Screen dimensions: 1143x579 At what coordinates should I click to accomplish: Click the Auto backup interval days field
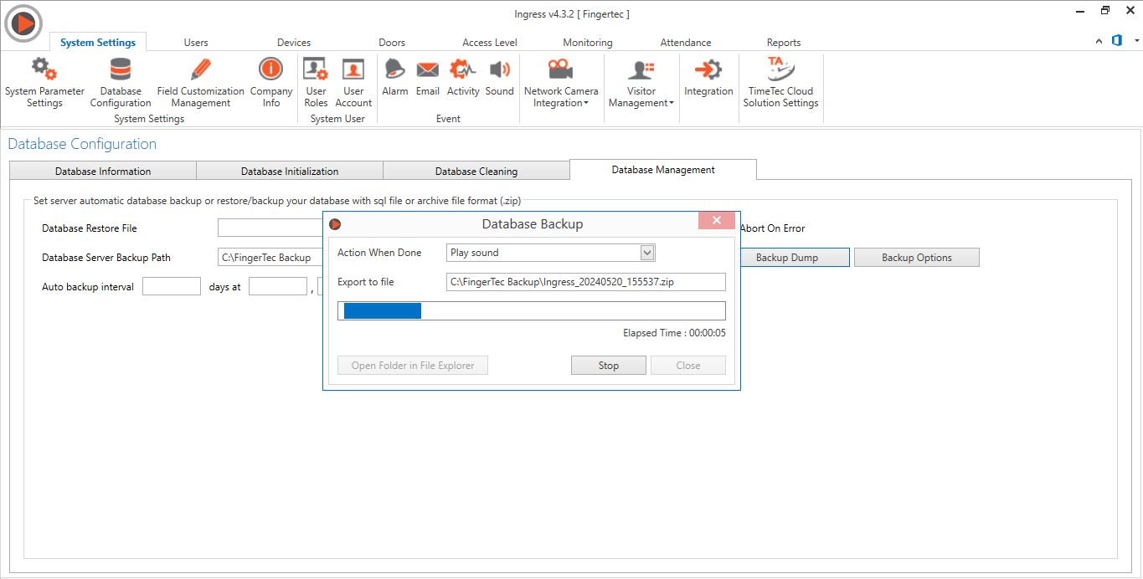[x=172, y=287]
